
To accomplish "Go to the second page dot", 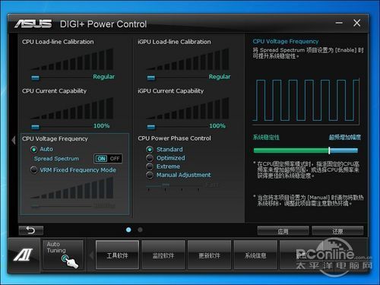I will pyautogui.click(x=140, y=230).
